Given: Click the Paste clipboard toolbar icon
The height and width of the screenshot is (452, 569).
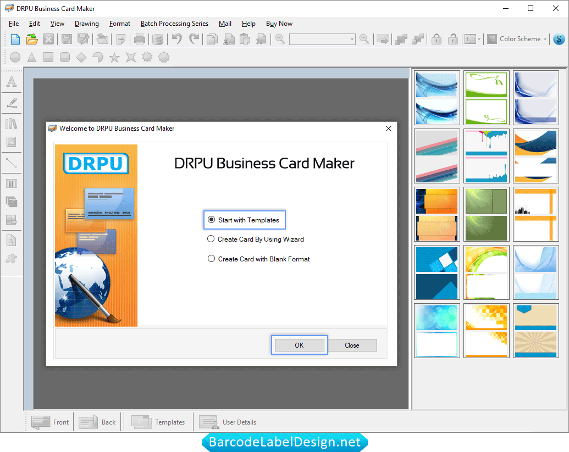Looking at the screenshot, I should coord(245,39).
